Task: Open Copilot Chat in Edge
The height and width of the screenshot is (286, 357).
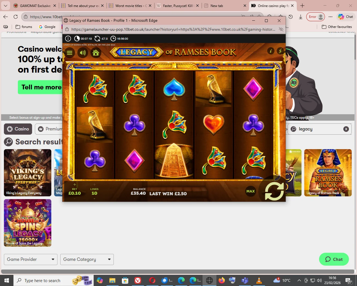Action: tap(346, 17)
